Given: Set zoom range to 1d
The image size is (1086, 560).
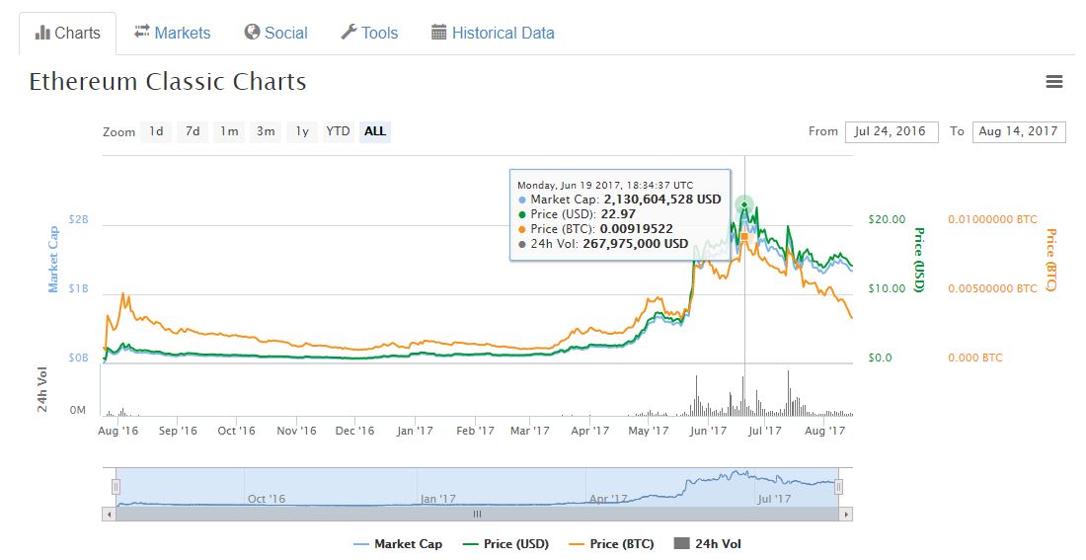Looking at the screenshot, I should point(157,131).
